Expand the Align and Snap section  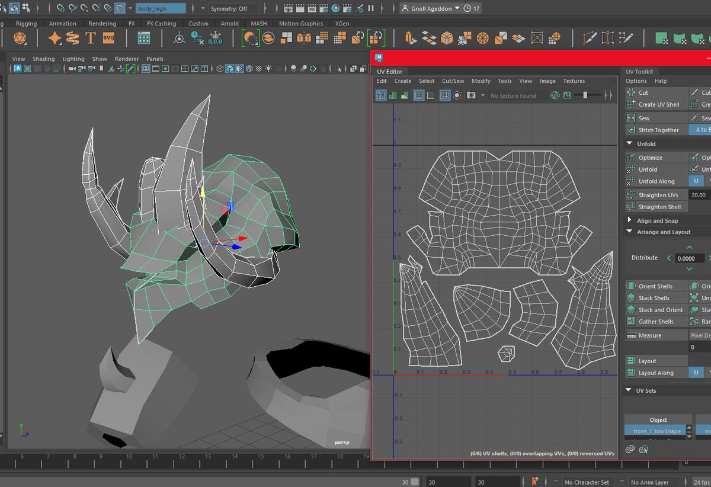[x=630, y=220]
